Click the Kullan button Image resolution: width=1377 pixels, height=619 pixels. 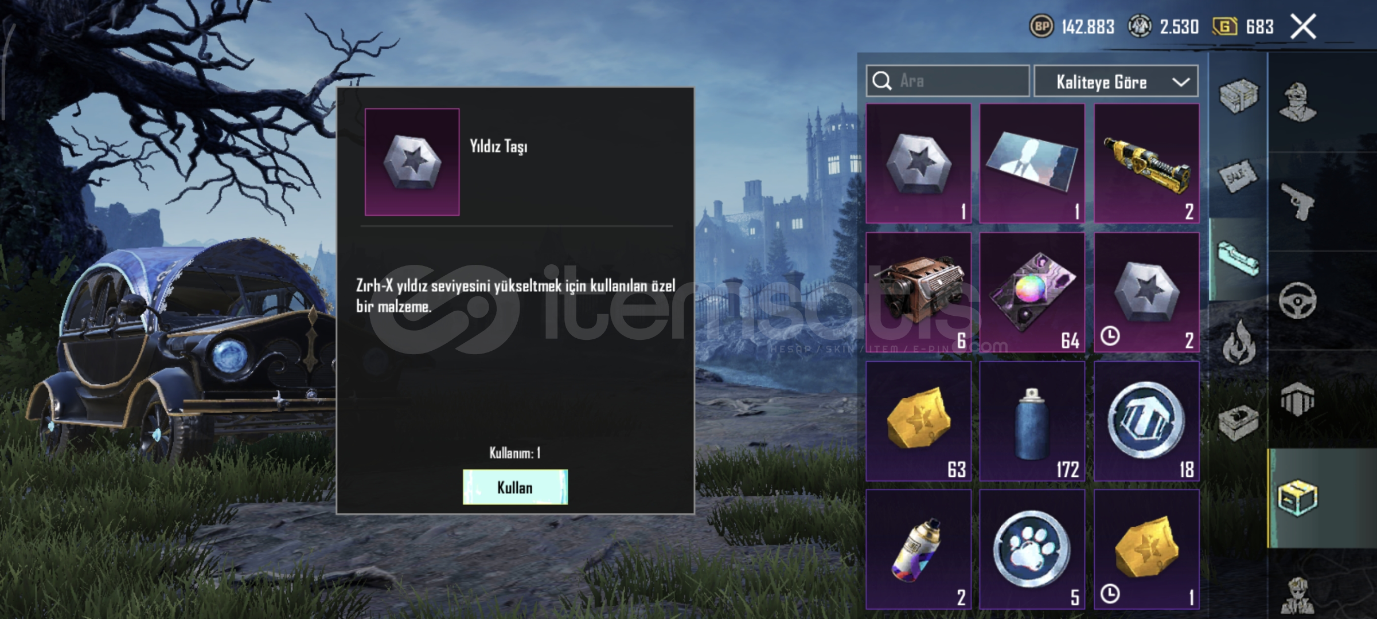[515, 487]
